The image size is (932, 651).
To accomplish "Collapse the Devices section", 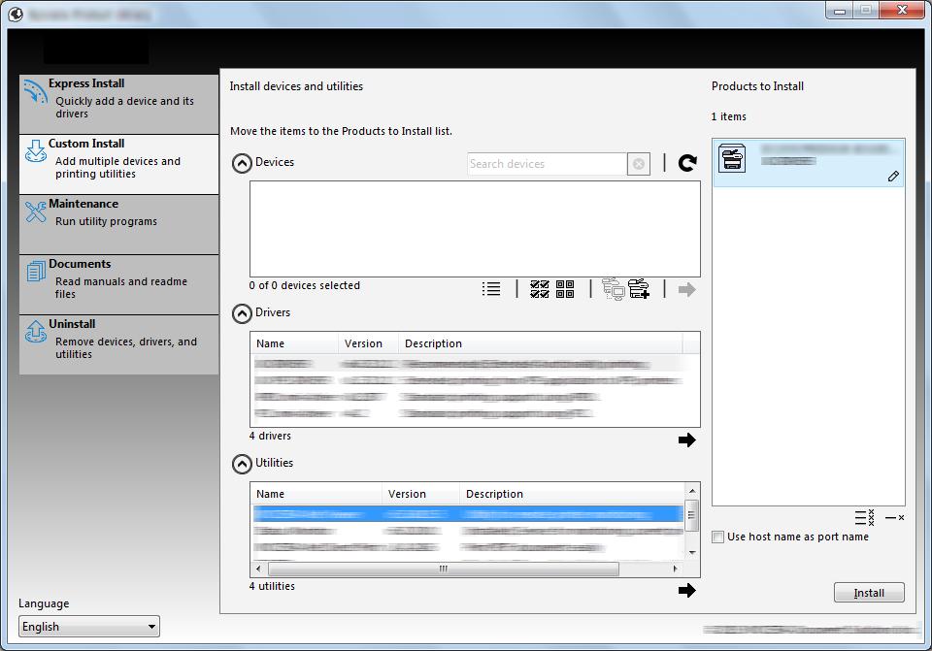I will click(242, 163).
